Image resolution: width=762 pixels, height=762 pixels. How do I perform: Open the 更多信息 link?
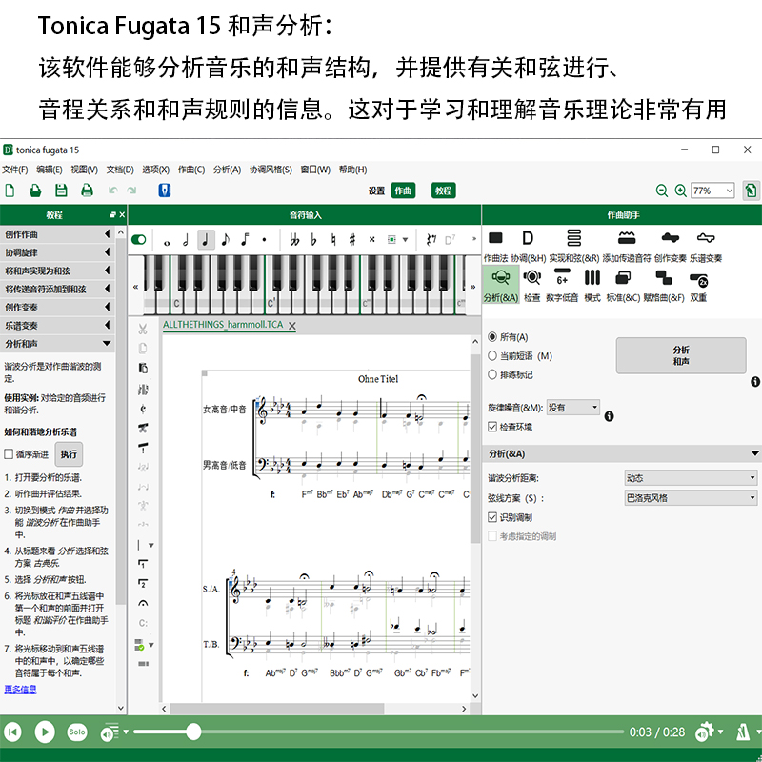coord(20,689)
